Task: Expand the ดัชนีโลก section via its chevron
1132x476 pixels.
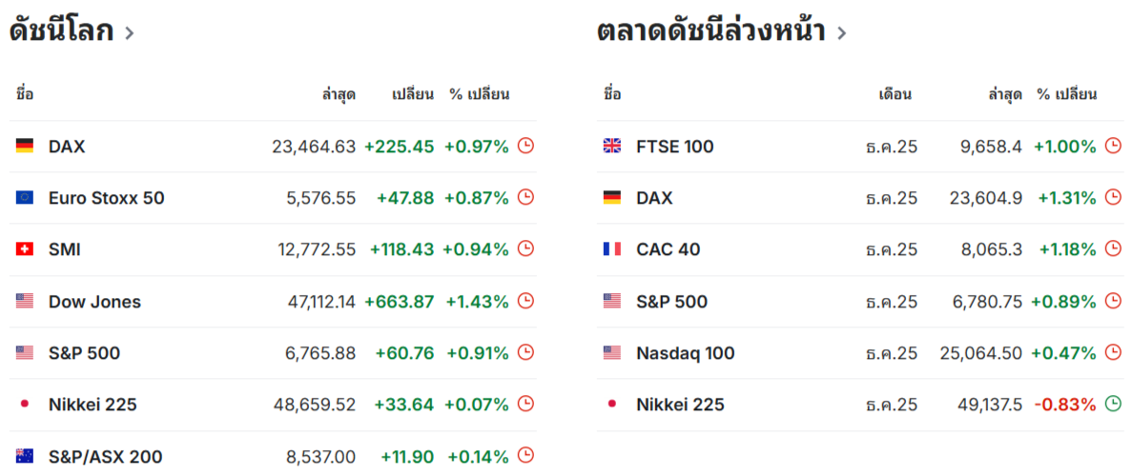Action: pos(130,33)
